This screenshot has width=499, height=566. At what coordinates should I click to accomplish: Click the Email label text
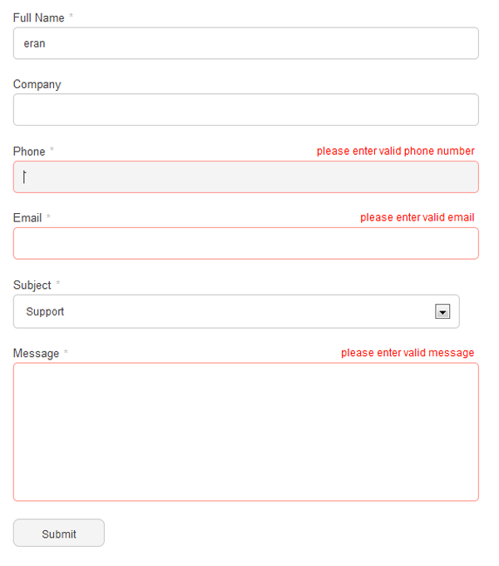tap(27, 218)
